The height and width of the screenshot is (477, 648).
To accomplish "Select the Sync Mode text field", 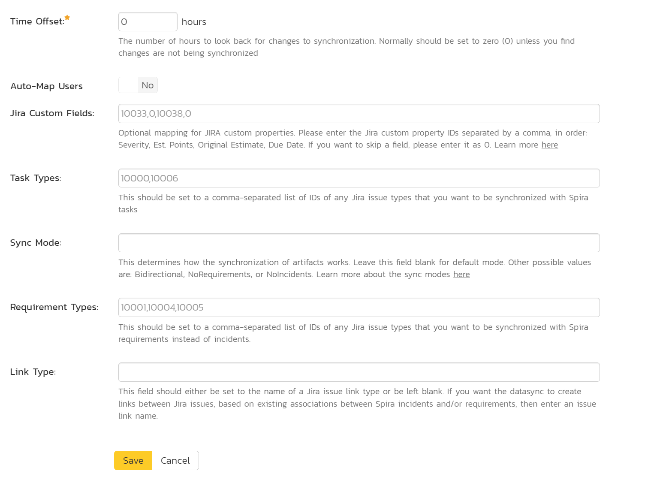I will coord(359,243).
